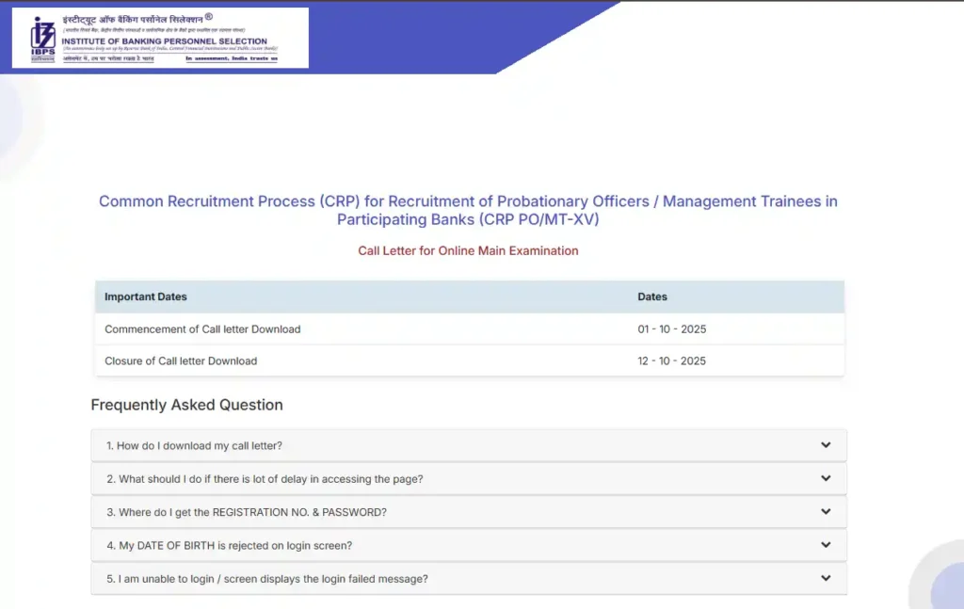
Task: Click the 12 - 10 - 2025 closure date
Action: pyautogui.click(x=671, y=361)
